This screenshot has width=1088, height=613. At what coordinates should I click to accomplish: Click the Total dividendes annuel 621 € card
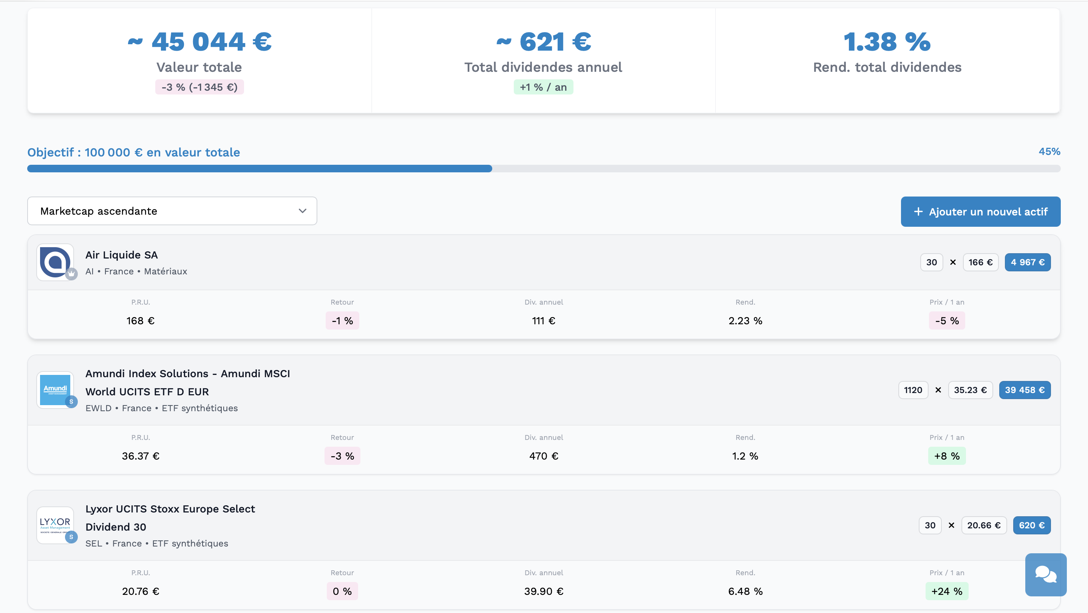coord(543,60)
